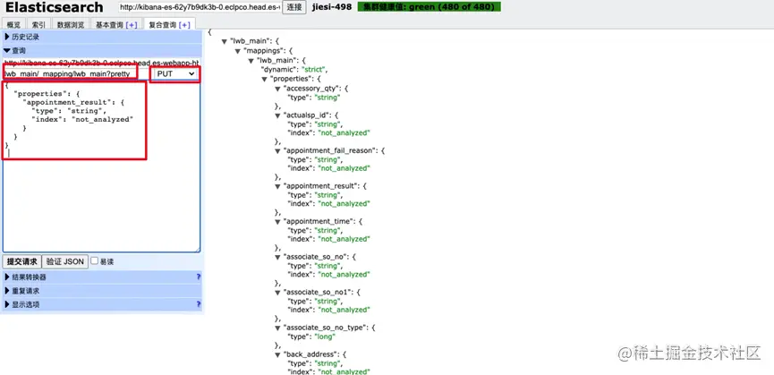Click the cluster health green status badge
The image size is (774, 375).
[x=429, y=7]
